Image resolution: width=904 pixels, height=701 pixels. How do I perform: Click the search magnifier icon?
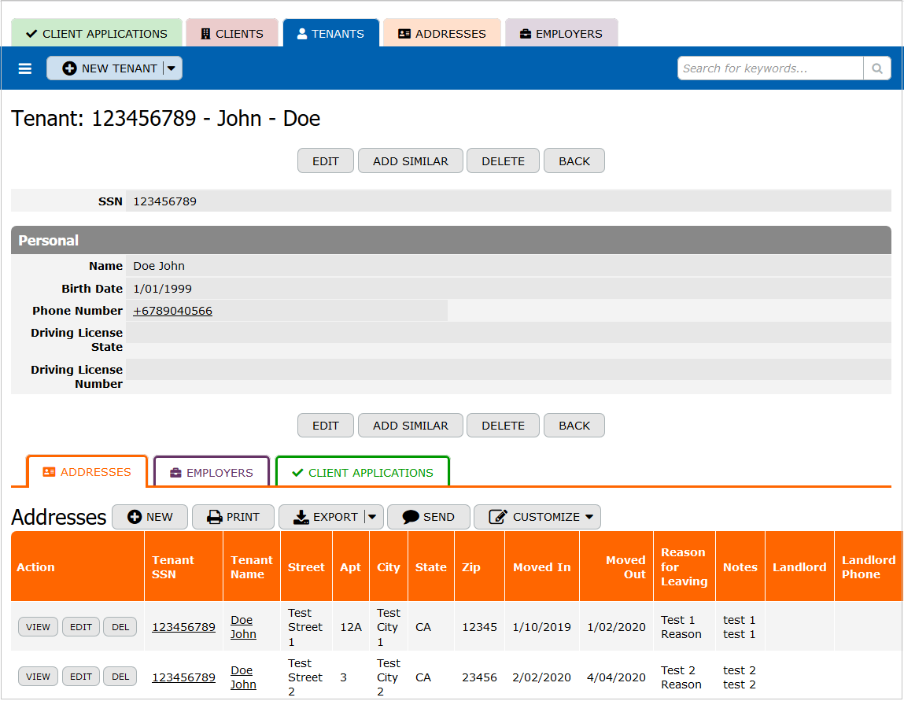(x=876, y=68)
